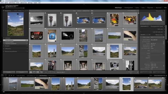The width and height of the screenshot is (168, 94).
Task: Toggle flag on the arm bracelet thumbnail
Action: pyautogui.click(x=123, y=29)
